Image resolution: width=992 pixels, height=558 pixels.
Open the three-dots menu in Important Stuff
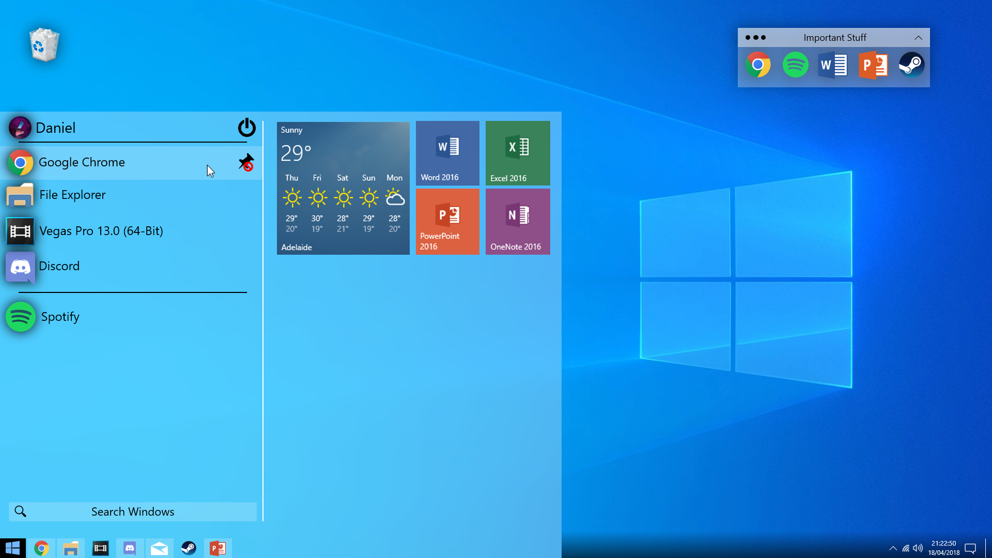(755, 38)
